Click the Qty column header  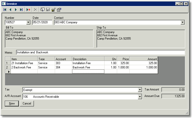point(111,59)
